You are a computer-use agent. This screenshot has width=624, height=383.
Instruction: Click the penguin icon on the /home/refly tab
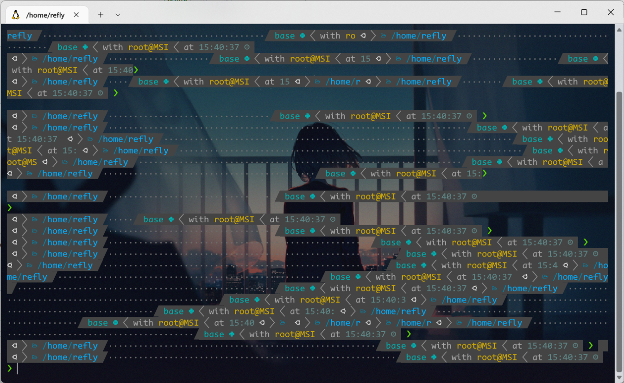pyautogui.click(x=15, y=14)
